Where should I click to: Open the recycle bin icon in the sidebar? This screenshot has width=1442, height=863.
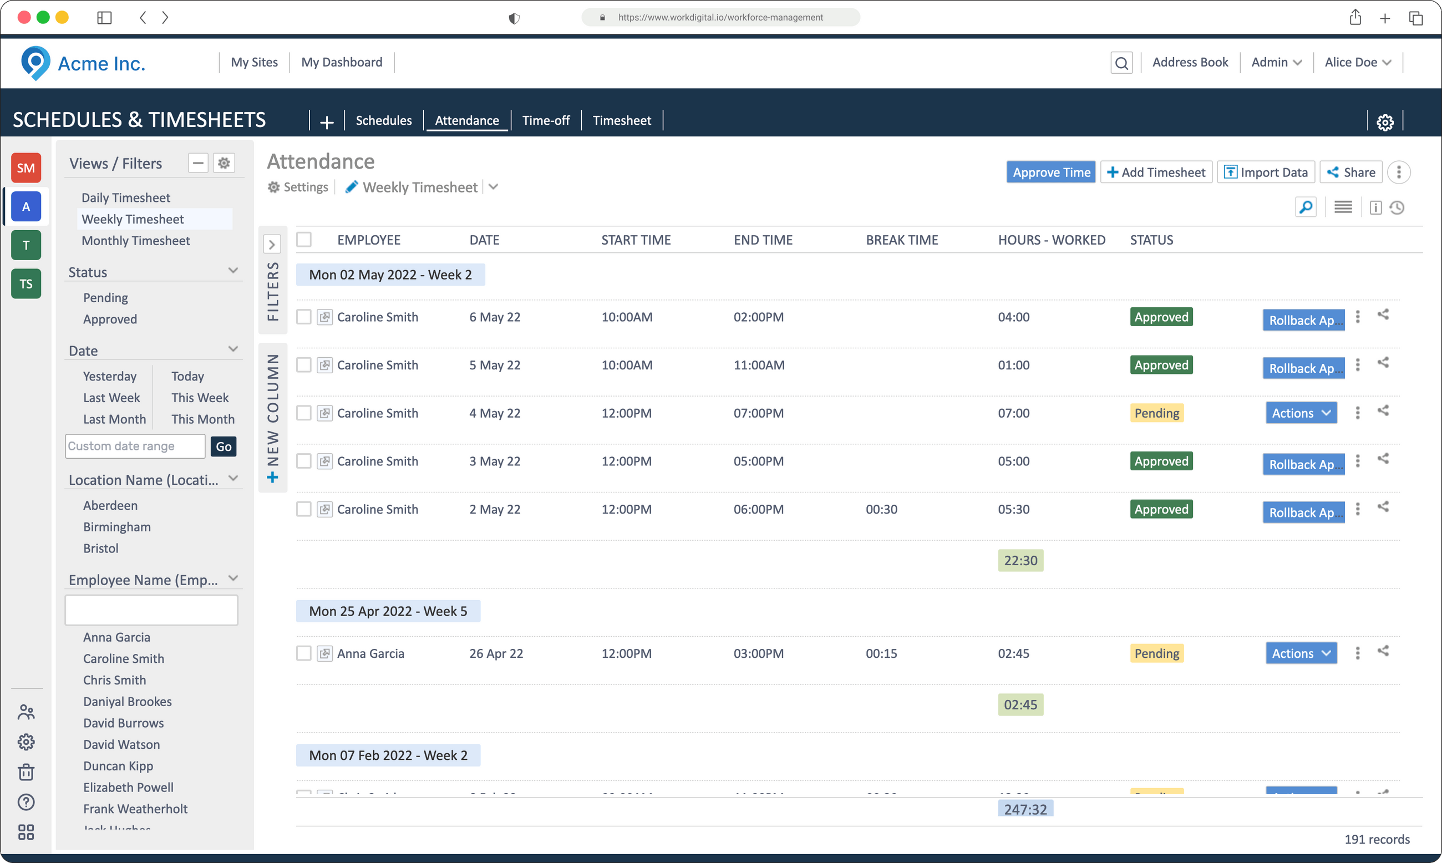[x=26, y=771]
